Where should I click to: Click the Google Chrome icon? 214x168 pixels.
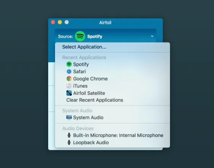69,79
